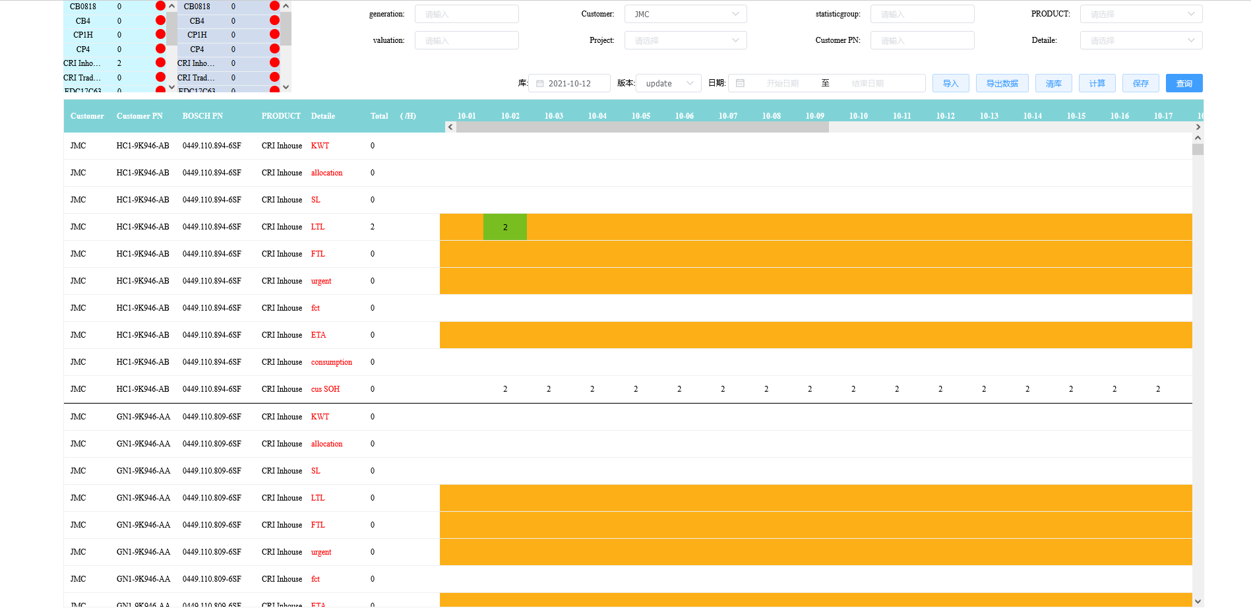The height and width of the screenshot is (612, 1251).
Task: Click red KWT detail of HC1-9K946-AB
Action: [x=320, y=146]
